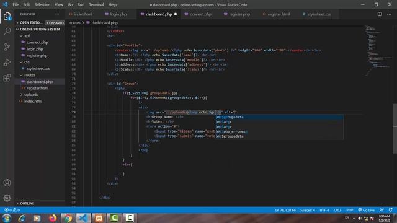The image size is (397, 223).
Task: Change CRLF end of line sequence
Action: pyautogui.click(x=337, y=210)
